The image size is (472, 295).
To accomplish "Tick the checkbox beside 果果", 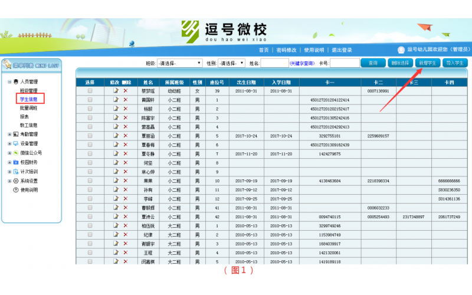I will tap(90, 181).
